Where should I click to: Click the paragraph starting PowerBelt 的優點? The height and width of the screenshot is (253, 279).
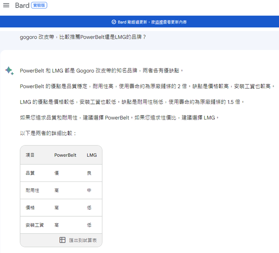click(x=147, y=86)
